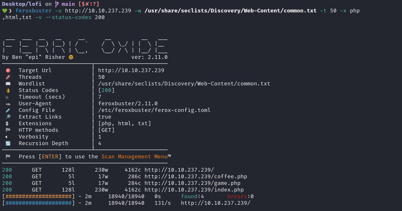Click the rocket icon next to Threads
The width and height of the screenshot is (402, 211).
[x=8, y=77]
